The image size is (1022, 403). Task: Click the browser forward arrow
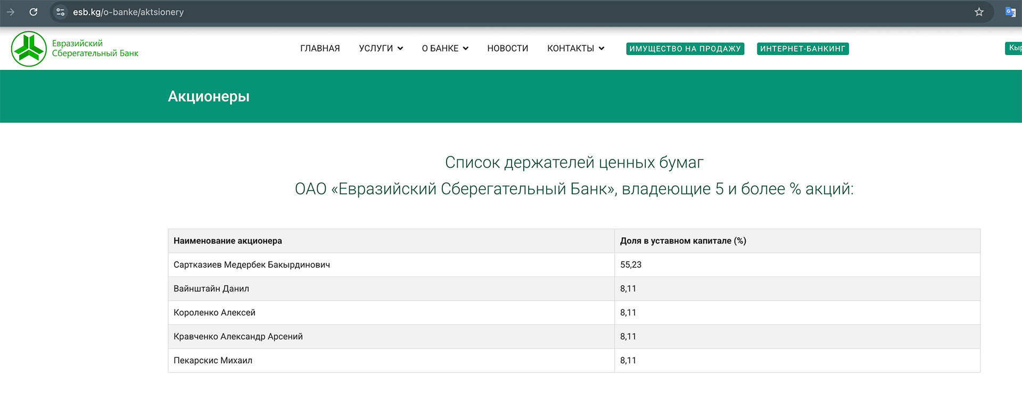click(11, 12)
